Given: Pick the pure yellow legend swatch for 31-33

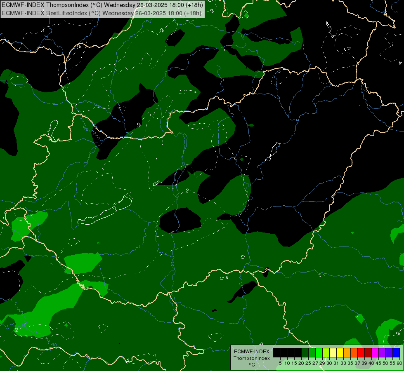Looking at the screenshot, I should [x=340, y=352].
